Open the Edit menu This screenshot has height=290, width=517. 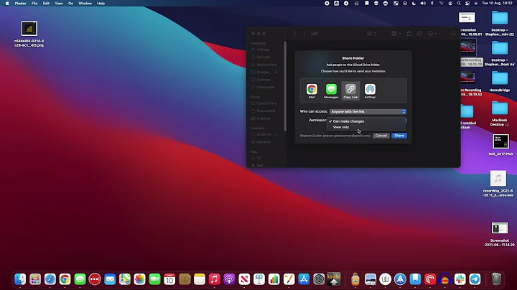(x=46, y=4)
